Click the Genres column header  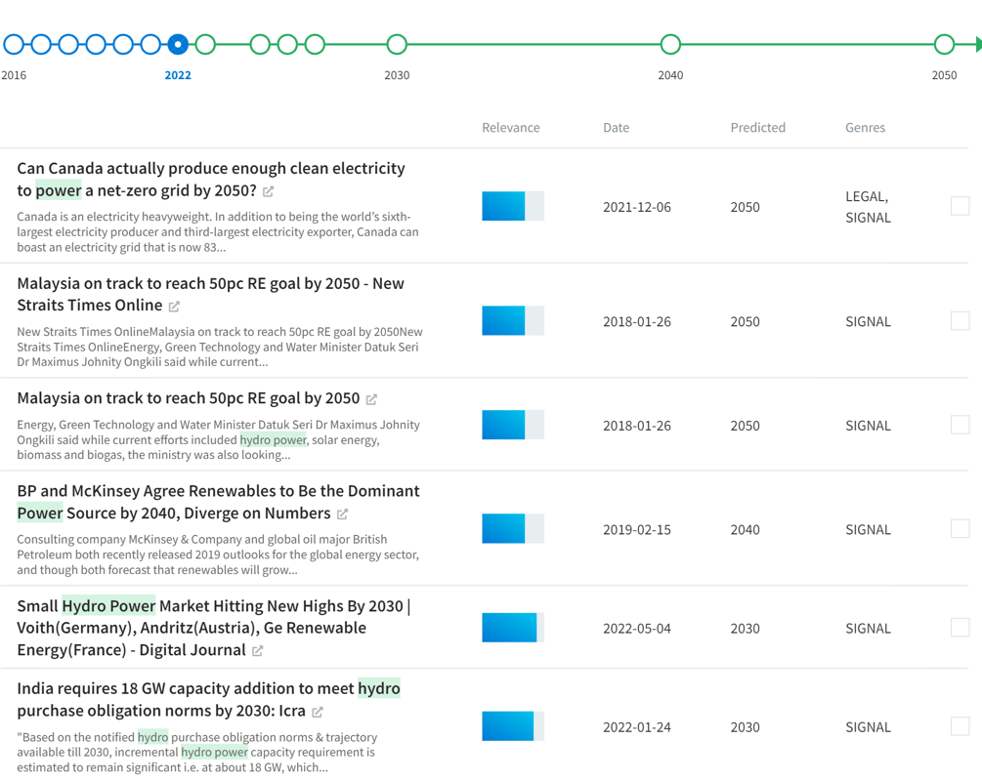pos(865,127)
